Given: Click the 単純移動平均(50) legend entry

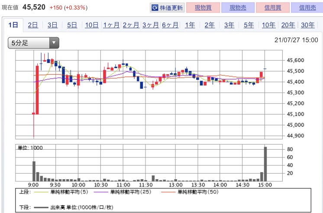Looking at the screenshot, I should coord(190,192).
